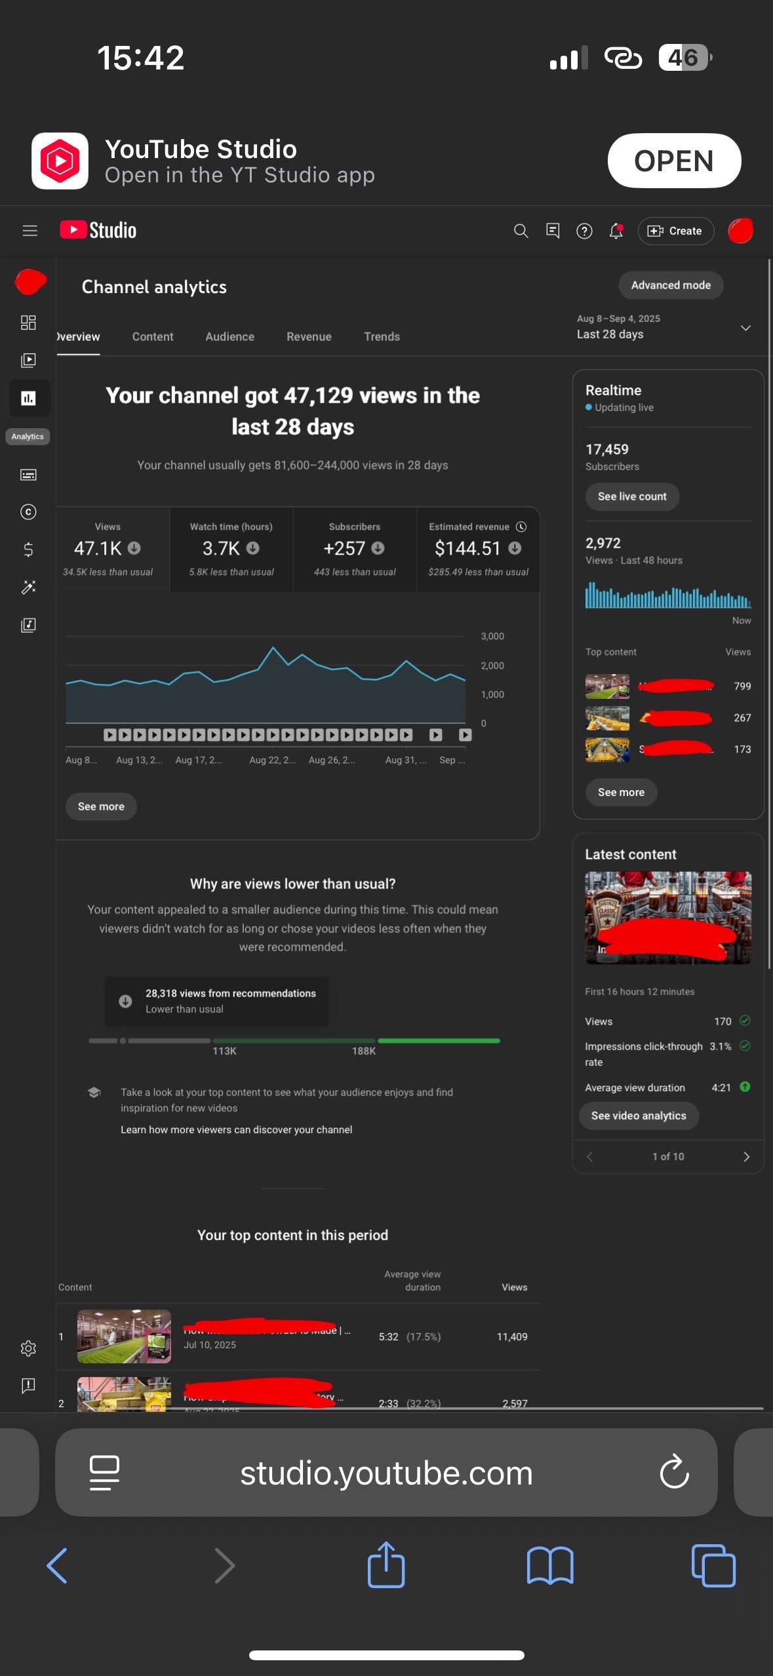Open the notifications bell
773x1676 pixels.
pos(616,231)
